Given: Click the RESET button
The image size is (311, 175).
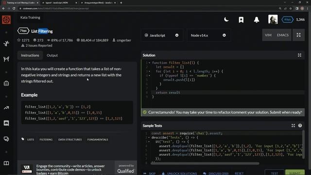Looking at the screenshot, I should click(x=239, y=174).
